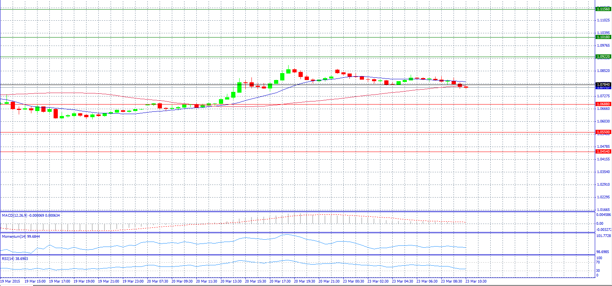Click the 20 Mar 15:30 time label
The height and width of the screenshot is (286, 612).
pos(256,281)
